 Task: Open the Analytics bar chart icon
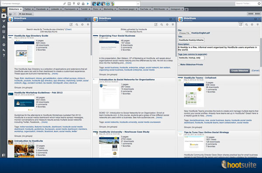[x=3, y=26]
